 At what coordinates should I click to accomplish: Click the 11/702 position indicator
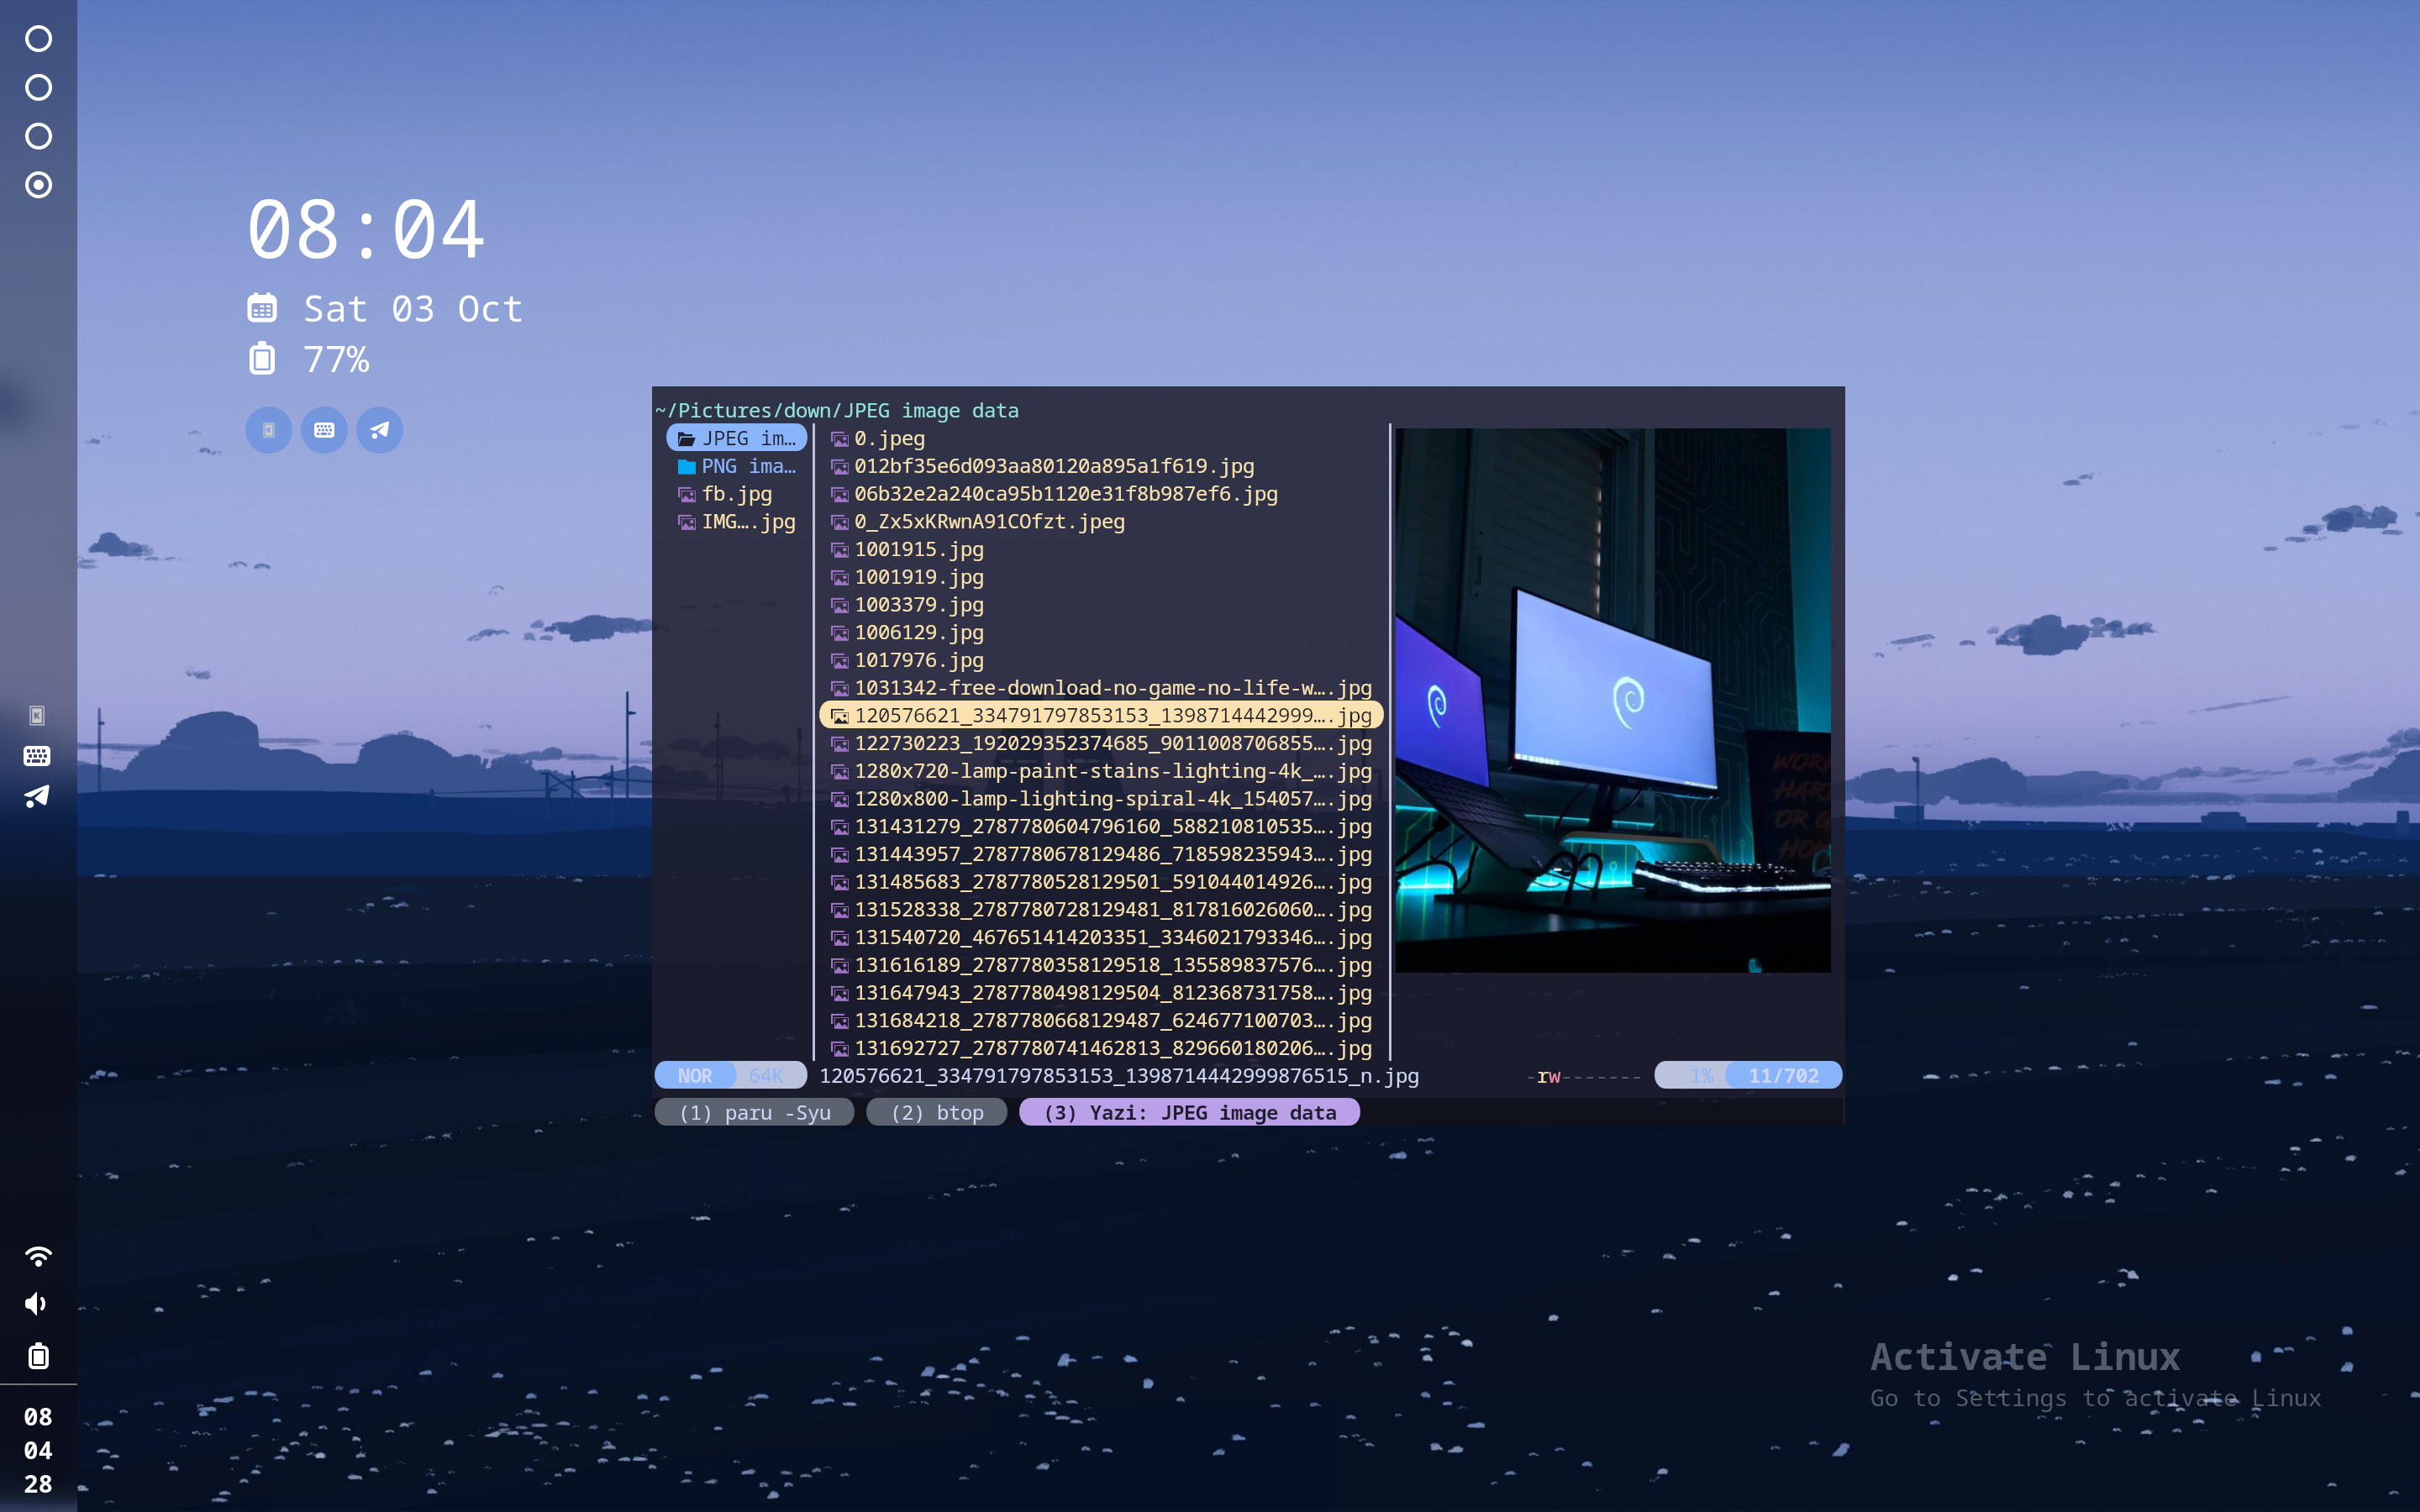coord(1783,1076)
